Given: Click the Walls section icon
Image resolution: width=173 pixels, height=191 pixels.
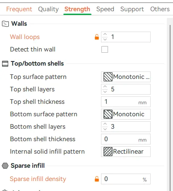Looking at the screenshot, I should (5, 24).
